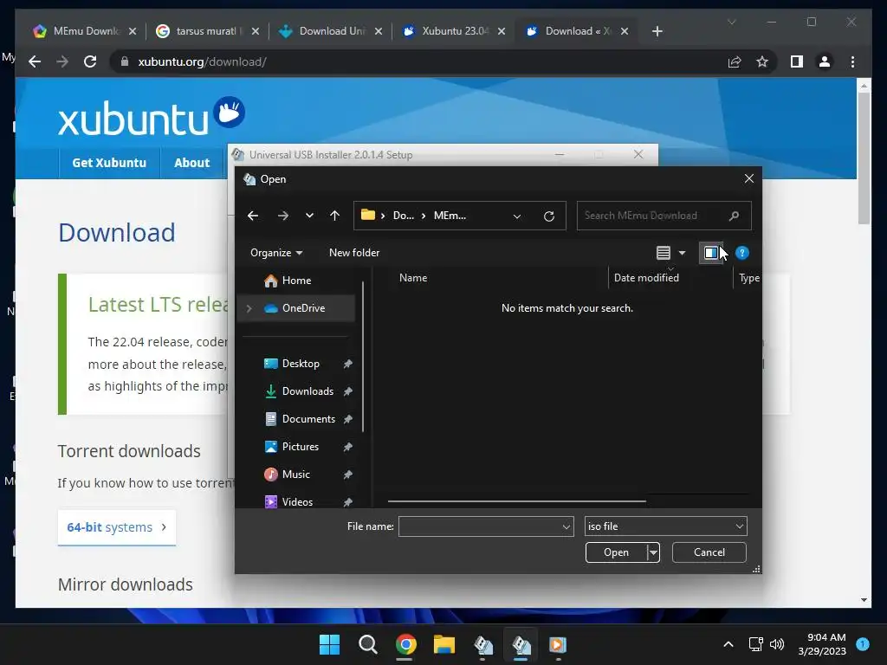Open File Explorer from the taskbar
887x665 pixels.
point(444,644)
